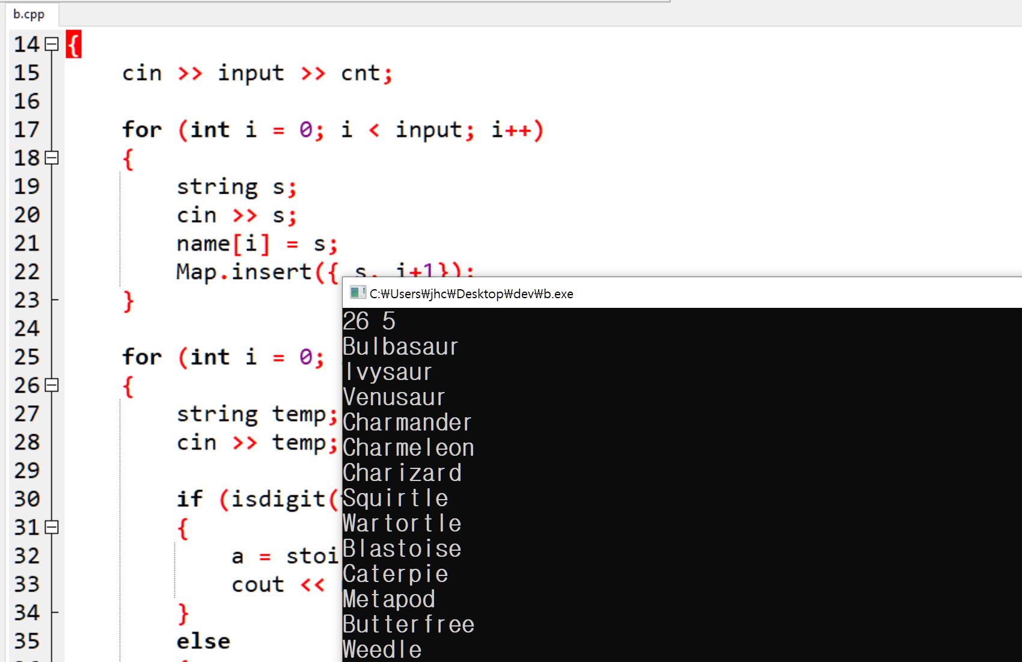This screenshot has width=1022, height=662.
Task: Click the 'string temp;' declaration
Action: 257,414
